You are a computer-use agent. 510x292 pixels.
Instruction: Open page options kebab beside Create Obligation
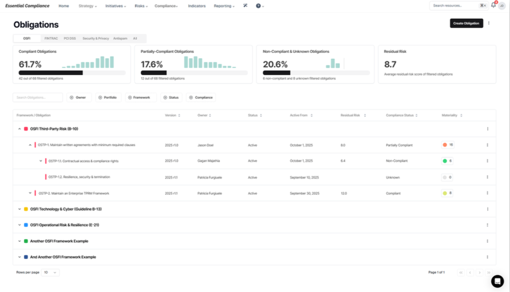tap(488, 23)
